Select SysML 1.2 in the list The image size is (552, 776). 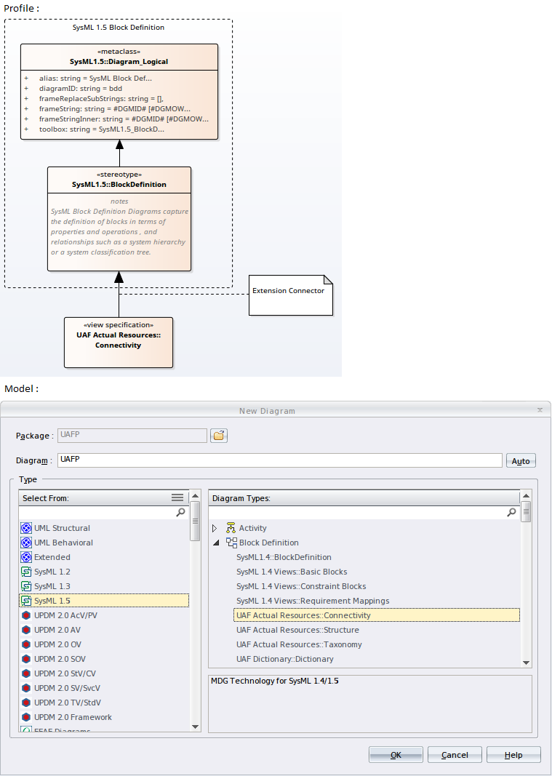[52, 572]
